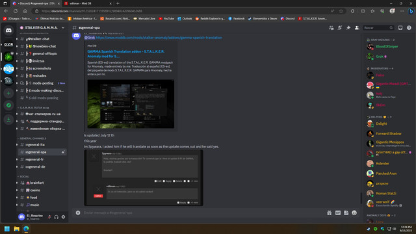Open the Help question mark icon

(x=409, y=27)
